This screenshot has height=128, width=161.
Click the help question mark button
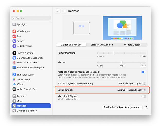tap(146, 107)
